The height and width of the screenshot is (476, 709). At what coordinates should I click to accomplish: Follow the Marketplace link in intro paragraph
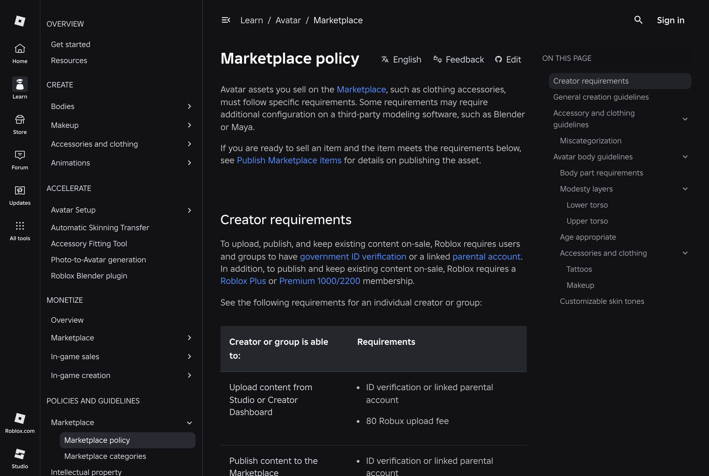point(361,89)
